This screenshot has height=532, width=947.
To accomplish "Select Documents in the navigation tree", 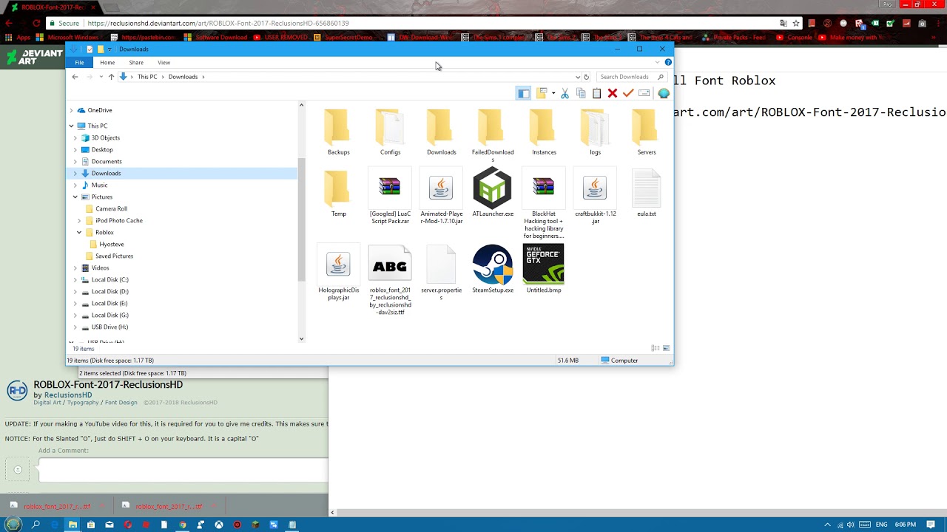I will (107, 161).
